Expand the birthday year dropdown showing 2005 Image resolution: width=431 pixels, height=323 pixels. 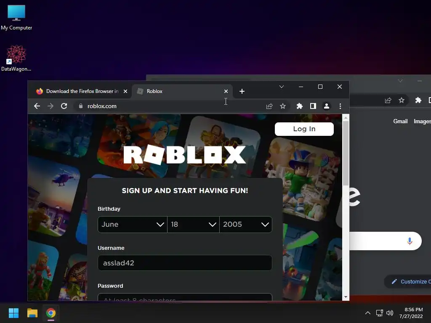pyautogui.click(x=246, y=225)
